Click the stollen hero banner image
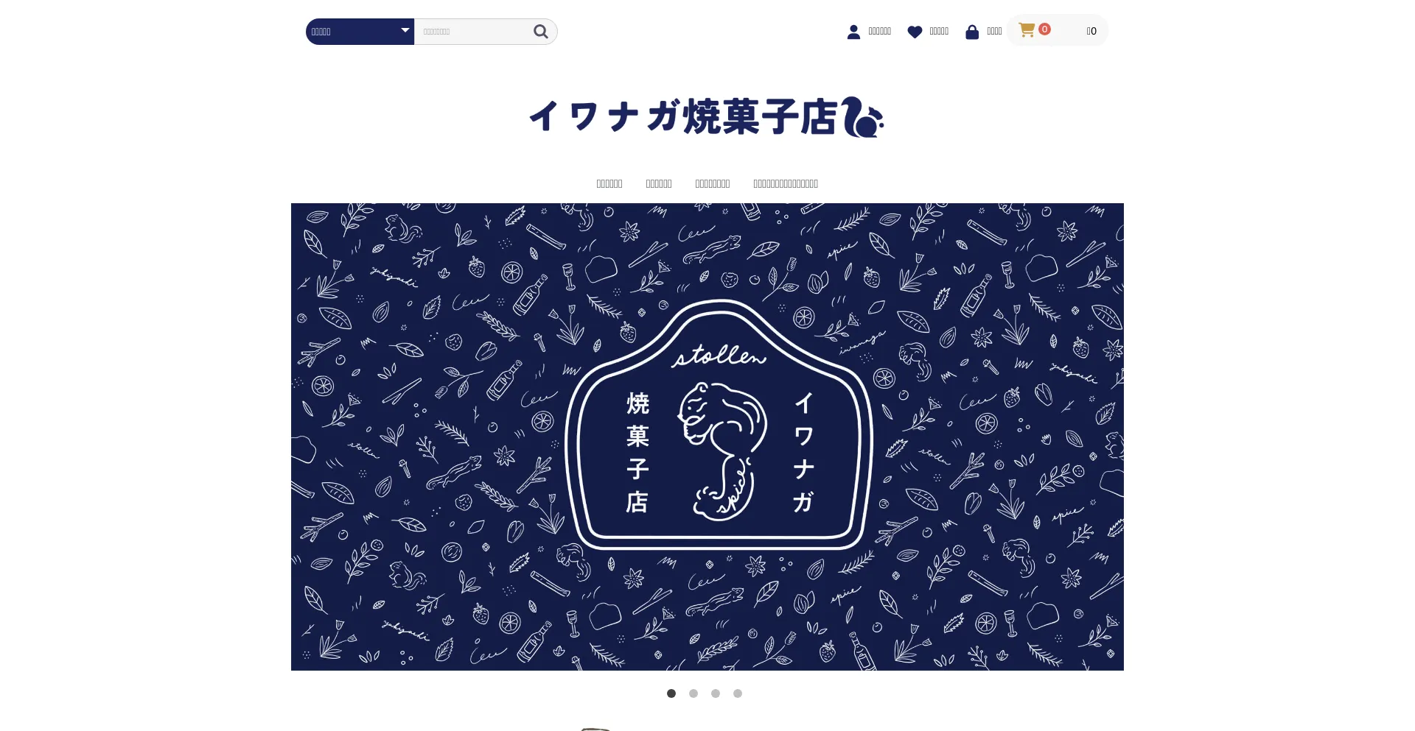The width and height of the screenshot is (1415, 731). click(707, 437)
